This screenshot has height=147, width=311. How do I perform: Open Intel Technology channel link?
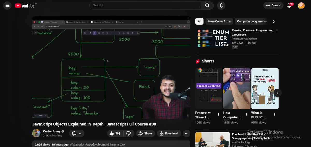241,142
